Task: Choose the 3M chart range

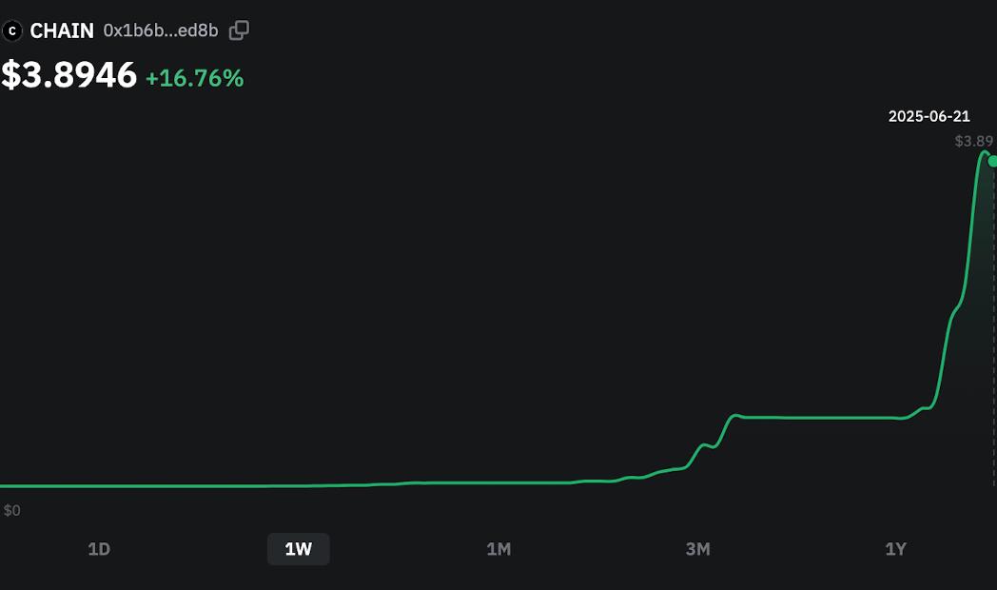Action: click(x=697, y=549)
